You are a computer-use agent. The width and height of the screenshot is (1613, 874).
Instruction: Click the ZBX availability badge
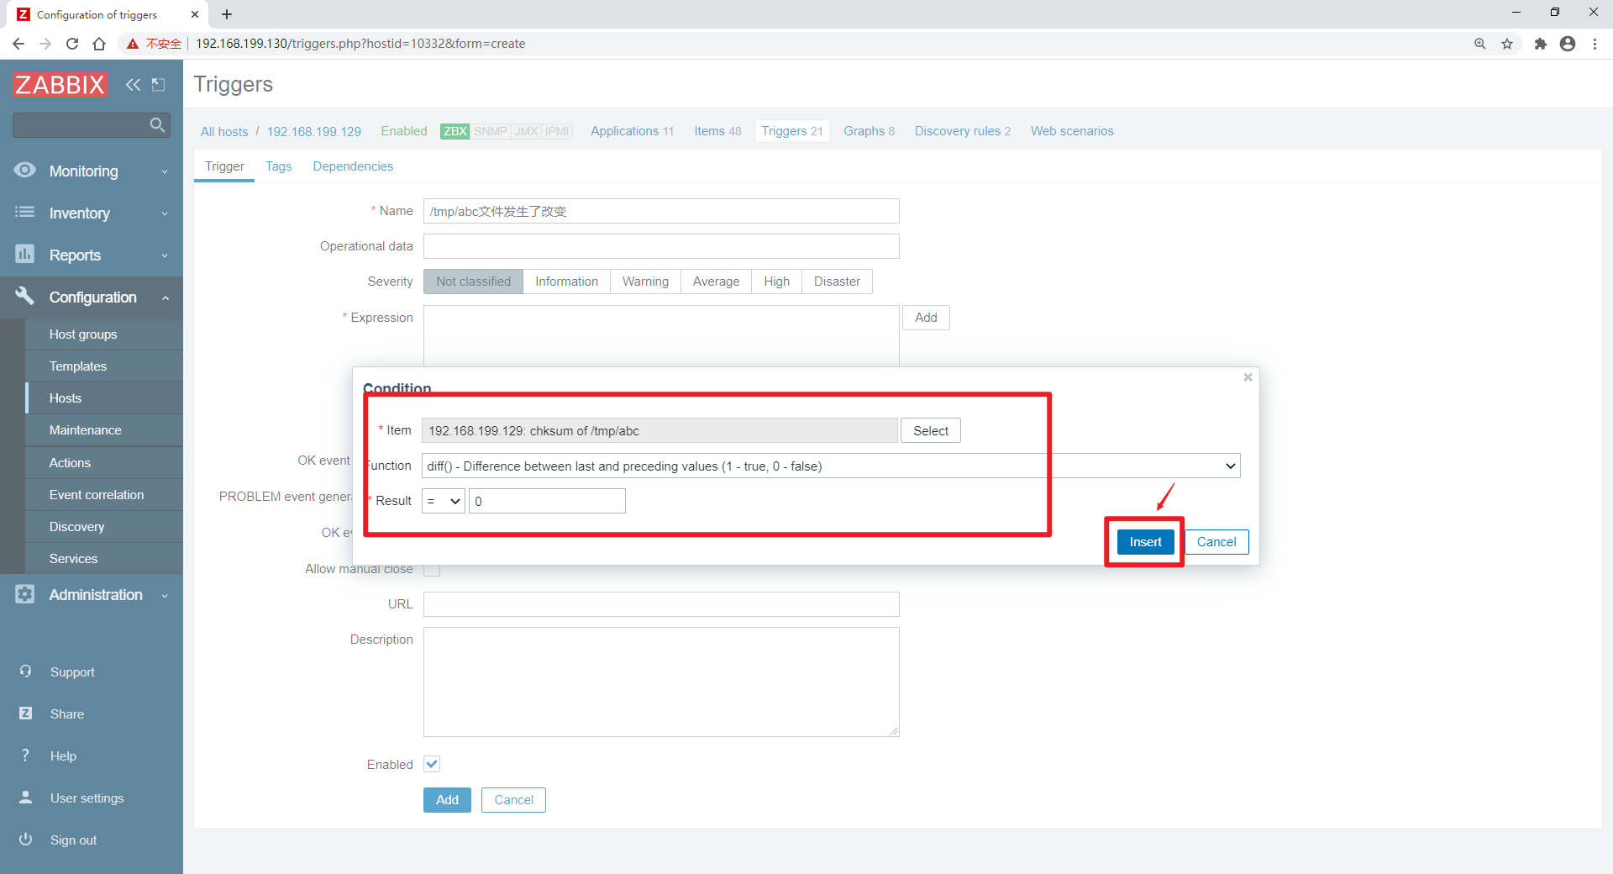click(454, 131)
